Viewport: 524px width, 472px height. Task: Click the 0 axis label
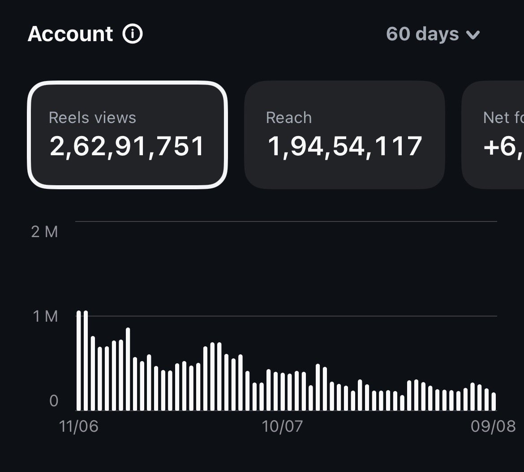coord(54,401)
